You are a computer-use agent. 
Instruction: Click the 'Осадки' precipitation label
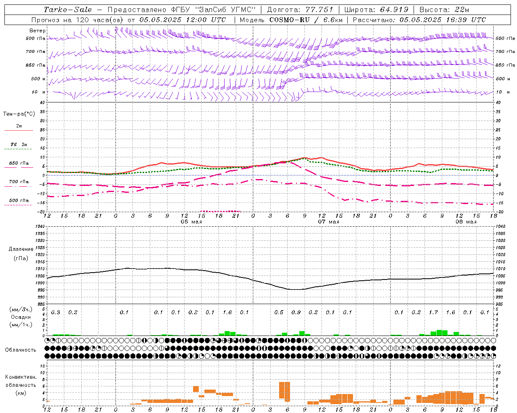pos(21,317)
